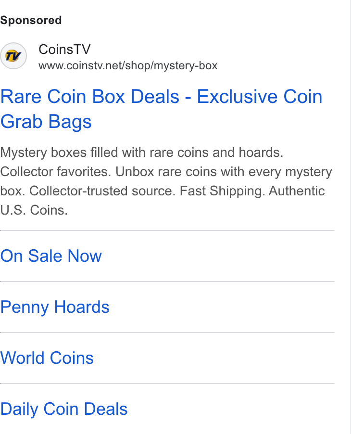Click the Fast Shipping text in the description
The height and width of the screenshot is (434, 351).
click(x=223, y=191)
